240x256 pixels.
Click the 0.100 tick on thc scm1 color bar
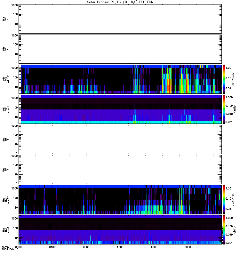[x=229, y=226]
